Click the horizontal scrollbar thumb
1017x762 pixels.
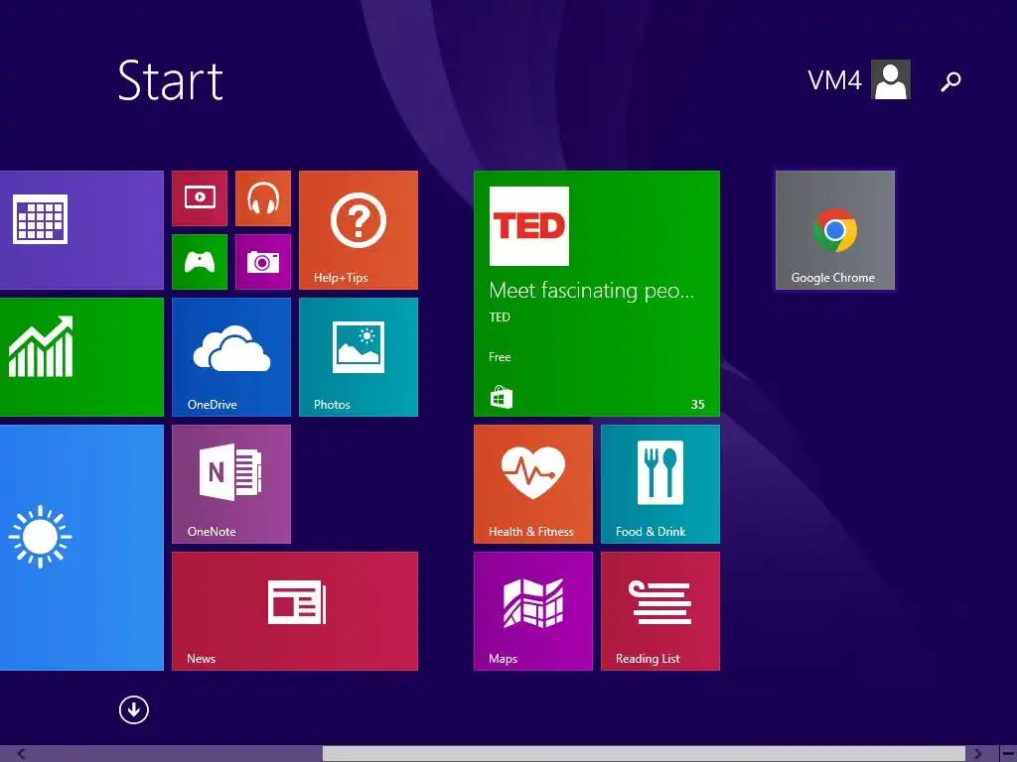[644, 754]
